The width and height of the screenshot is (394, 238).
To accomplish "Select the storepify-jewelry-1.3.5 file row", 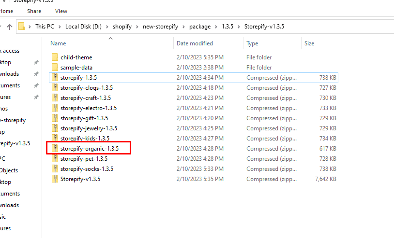I will (x=89, y=128).
